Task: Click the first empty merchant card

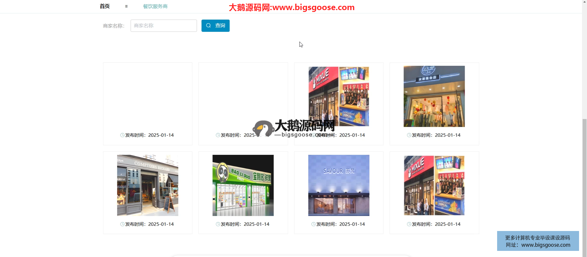Action: 148,98
